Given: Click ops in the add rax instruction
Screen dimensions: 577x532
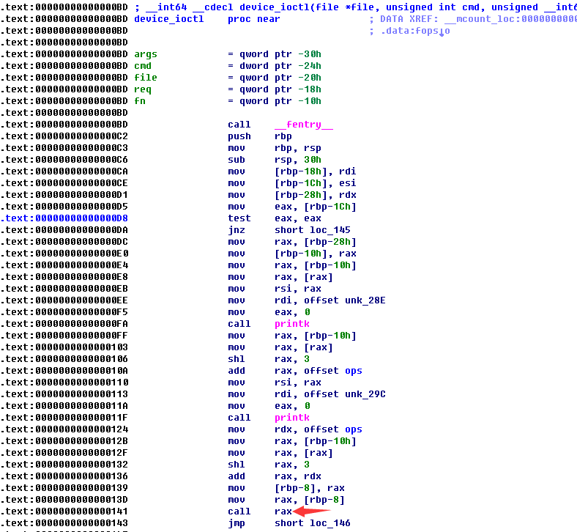Looking at the screenshot, I should (353, 371).
